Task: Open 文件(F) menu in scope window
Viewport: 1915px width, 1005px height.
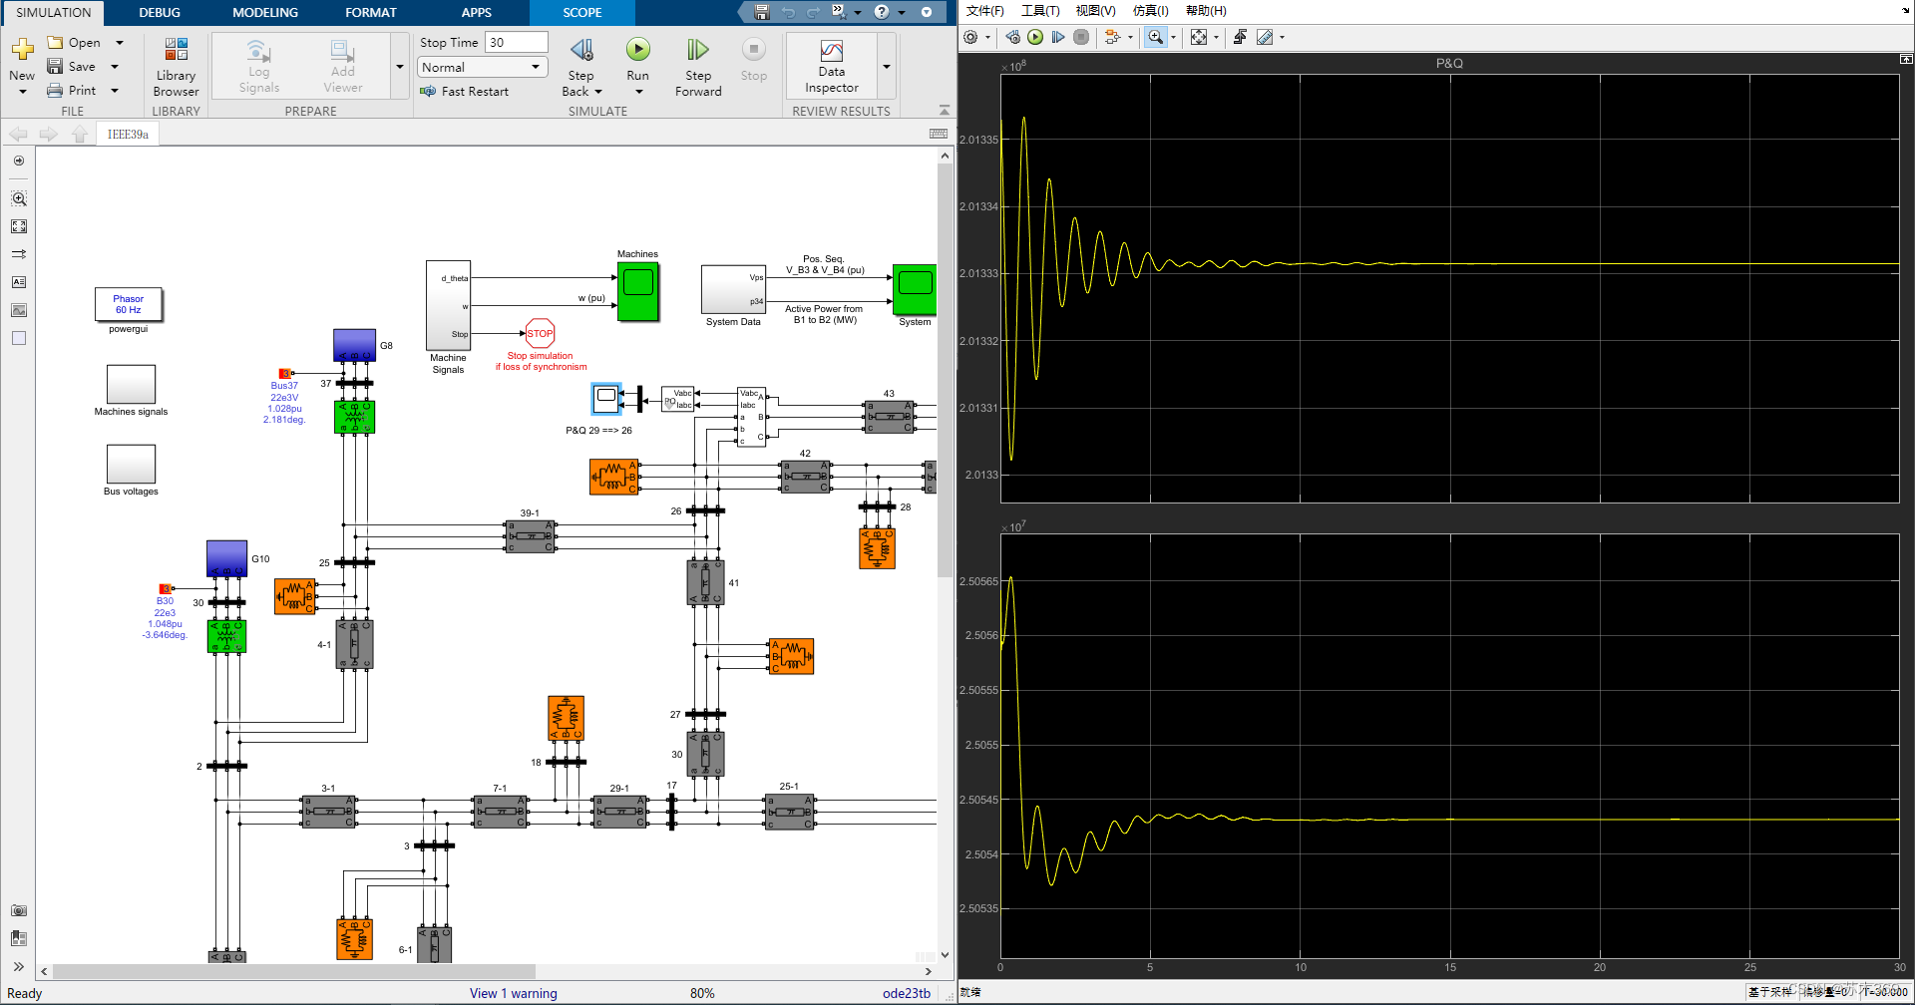Action: pos(984,11)
